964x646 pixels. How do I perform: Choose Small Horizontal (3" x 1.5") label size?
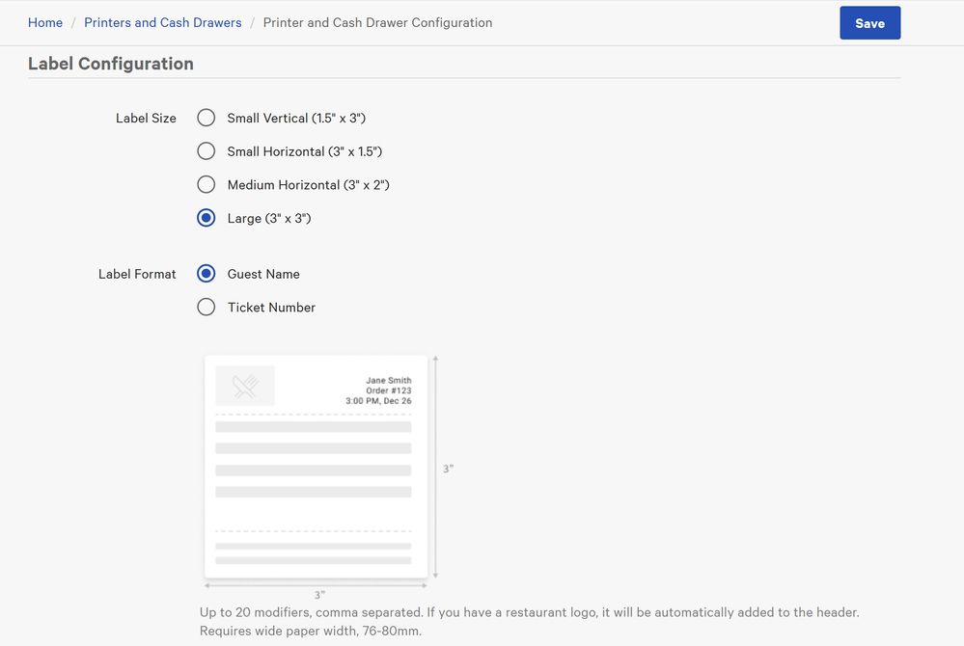(x=206, y=151)
